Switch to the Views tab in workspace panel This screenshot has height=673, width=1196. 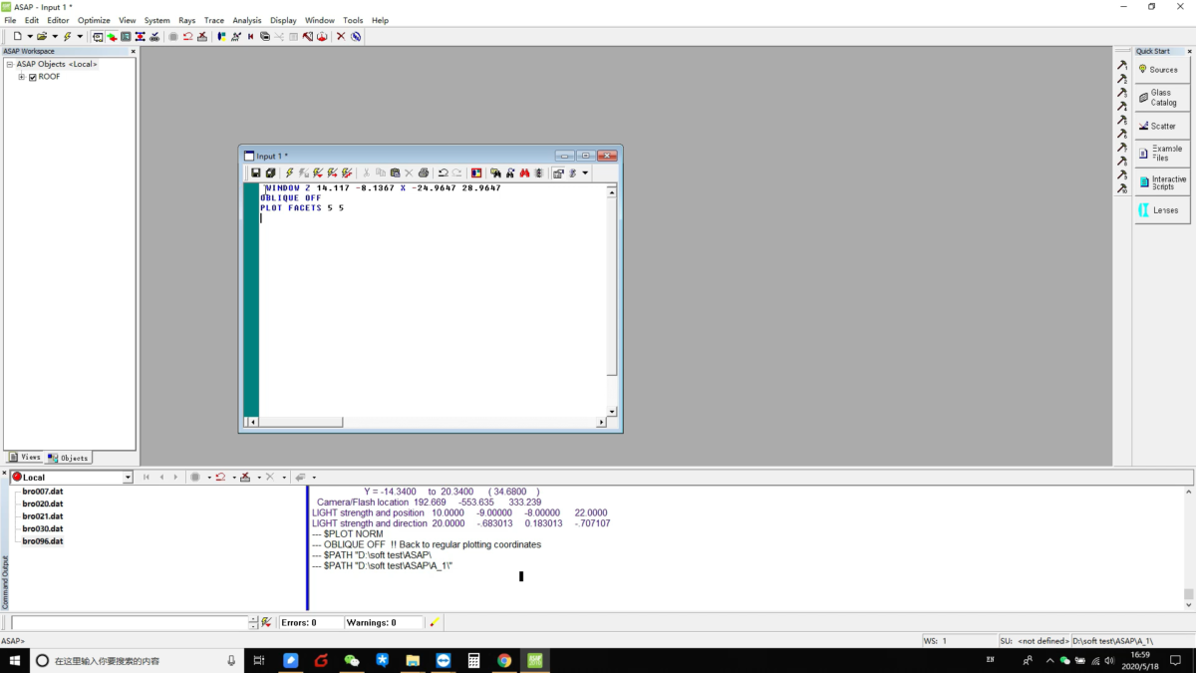click(x=25, y=458)
